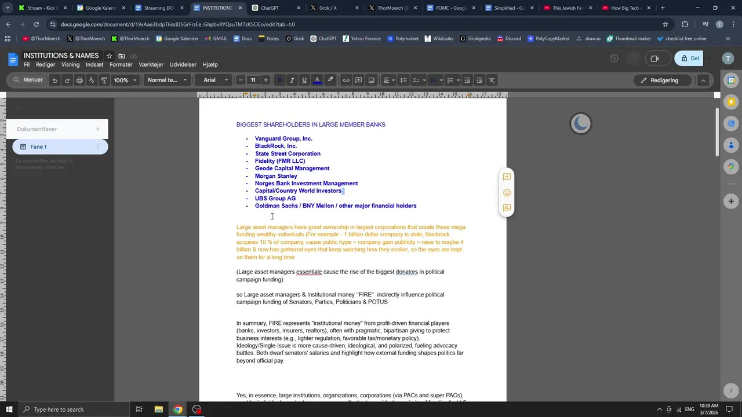Open version history clock icon
The width and height of the screenshot is (742, 417).
pyautogui.click(x=614, y=58)
